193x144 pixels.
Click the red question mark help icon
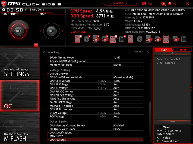pyautogui.click(x=36, y=45)
